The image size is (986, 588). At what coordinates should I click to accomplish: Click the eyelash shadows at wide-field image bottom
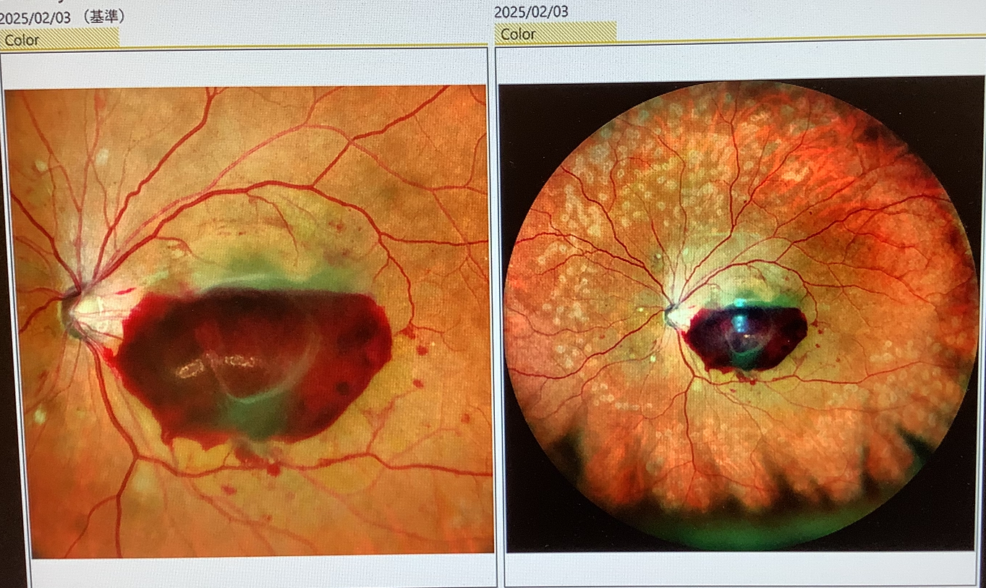point(723,492)
